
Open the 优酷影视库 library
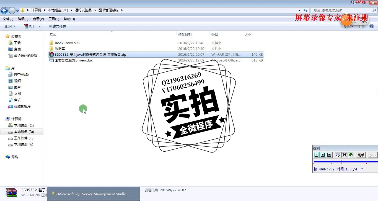(x=22, y=106)
